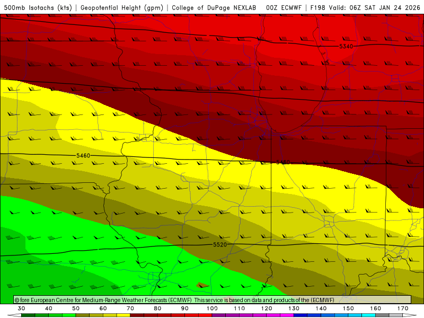The image size is (424, 318).
Task: Click the legend value 90
Action: (184, 308)
